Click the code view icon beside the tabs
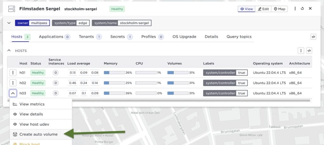 coord(313,37)
